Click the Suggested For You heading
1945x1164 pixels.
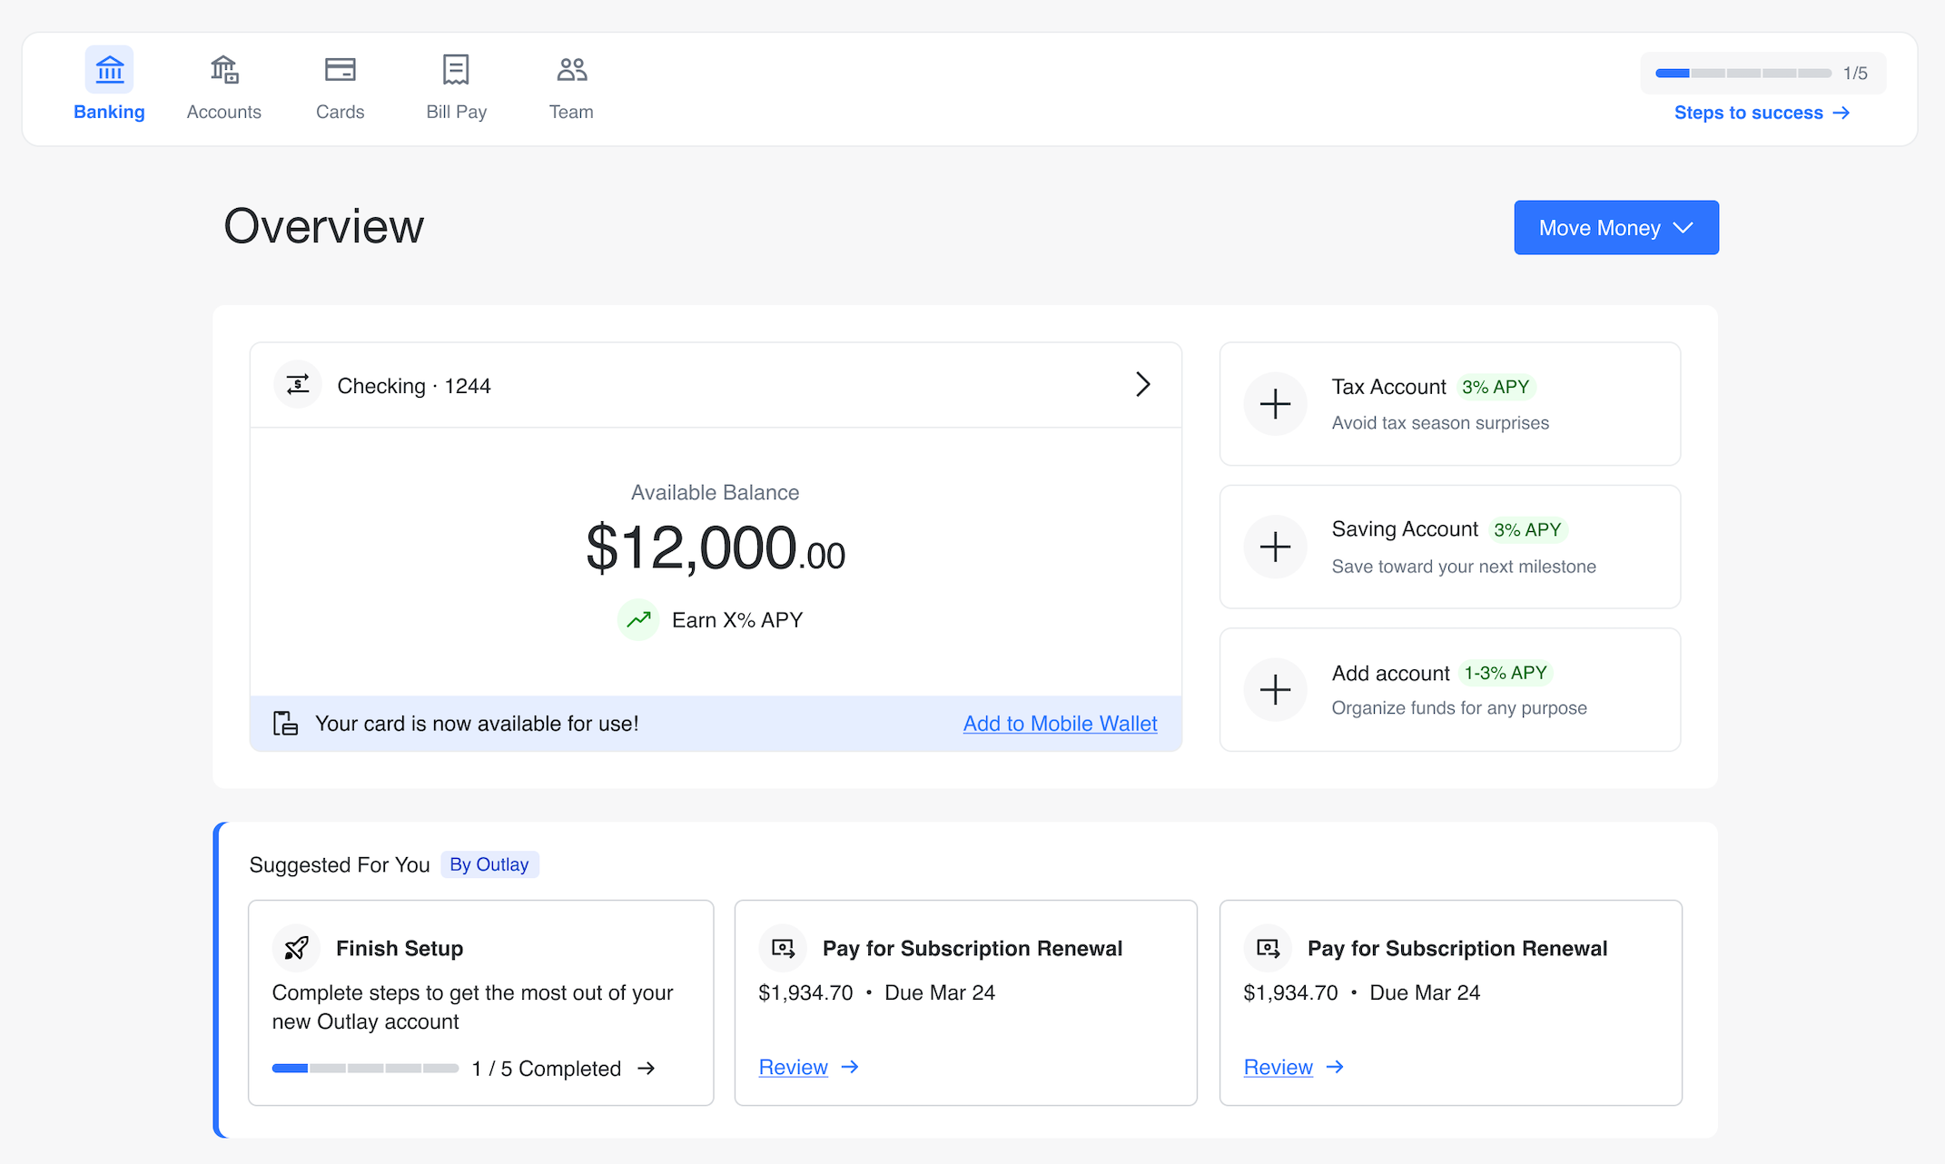click(x=340, y=864)
